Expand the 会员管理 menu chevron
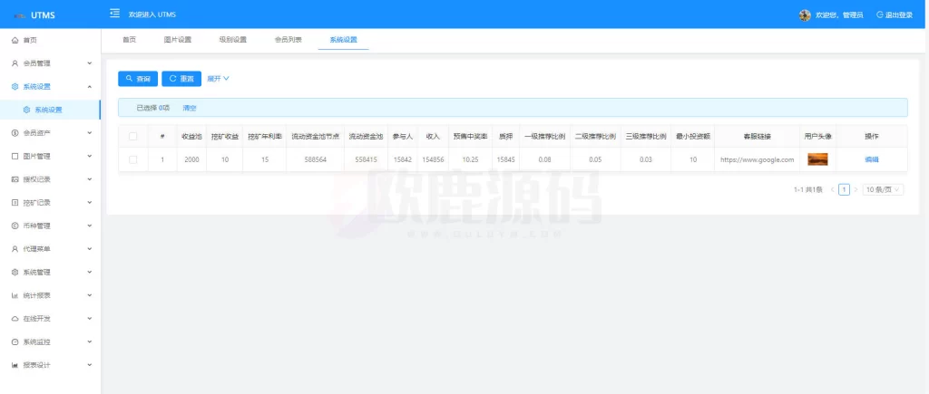 pos(90,63)
